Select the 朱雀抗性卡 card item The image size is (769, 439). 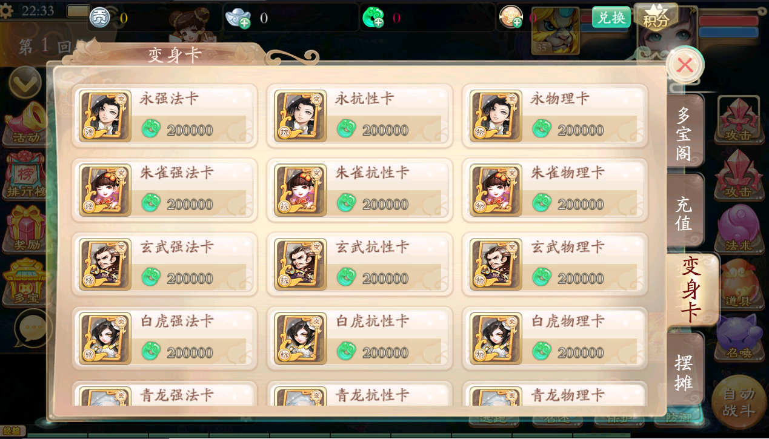(359, 190)
